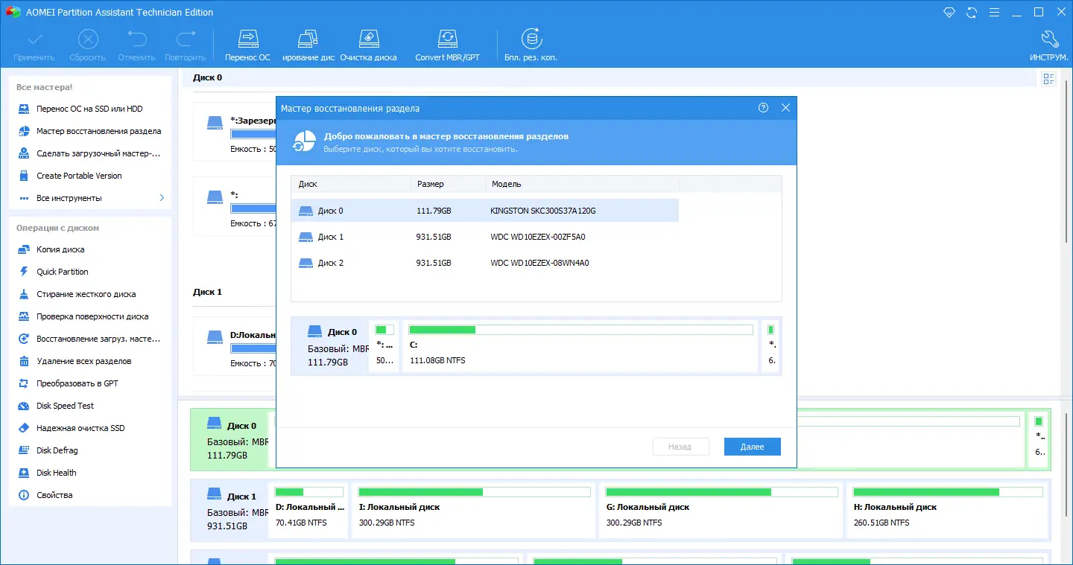Click the diamond upgrade icon in title bar
The image size is (1073, 565).
[949, 13]
